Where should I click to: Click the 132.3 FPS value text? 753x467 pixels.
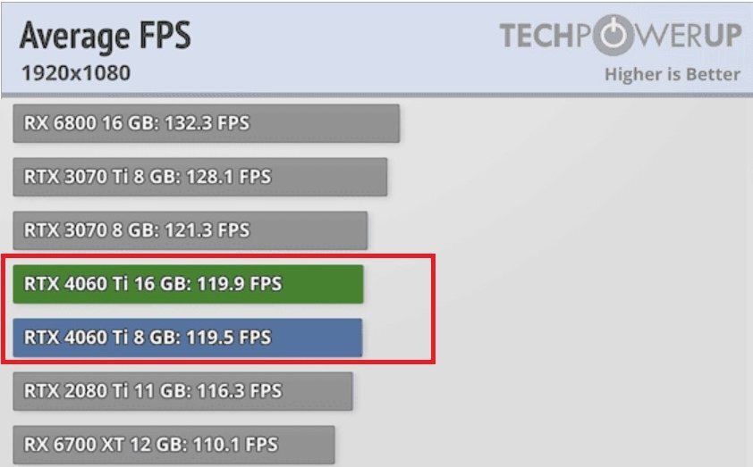pos(207,123)
